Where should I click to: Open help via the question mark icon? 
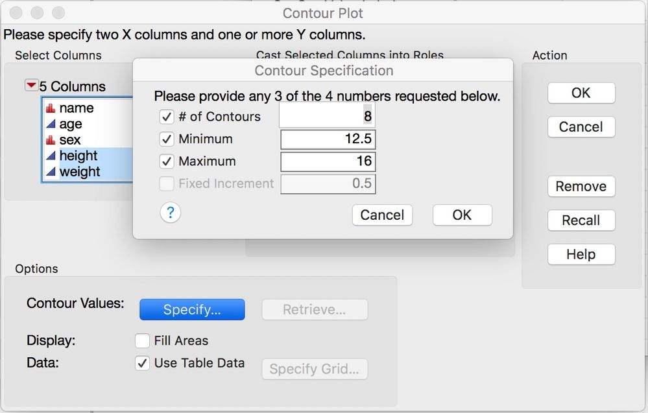(x=170, y=213)
